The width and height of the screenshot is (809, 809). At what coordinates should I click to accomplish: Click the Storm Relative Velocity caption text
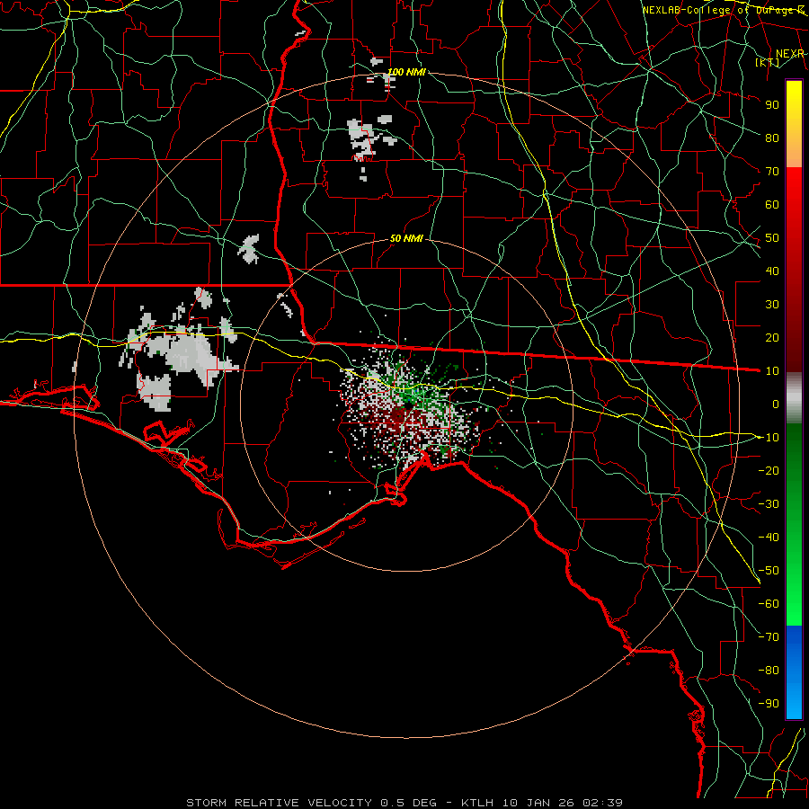tap(404, 803)
